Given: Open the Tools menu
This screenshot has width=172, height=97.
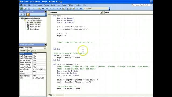Looking at the screenshot, I should click(x=64, y=5).
